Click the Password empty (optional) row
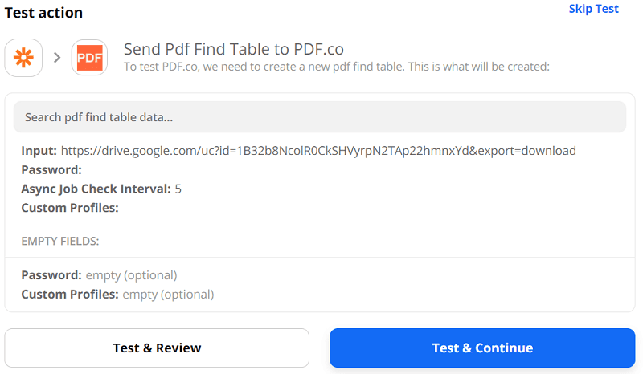This screenshot has height=374, width=643. pyautogui.click(x=99, y=275)
